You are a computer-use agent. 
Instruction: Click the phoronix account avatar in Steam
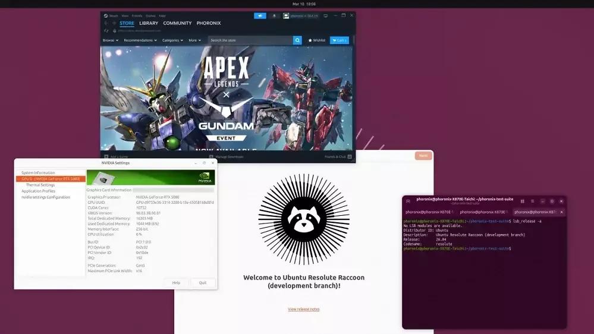click(286, 16)
